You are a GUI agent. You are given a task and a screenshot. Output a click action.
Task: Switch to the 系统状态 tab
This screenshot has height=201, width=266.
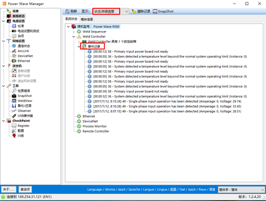(x=71, y=19)
